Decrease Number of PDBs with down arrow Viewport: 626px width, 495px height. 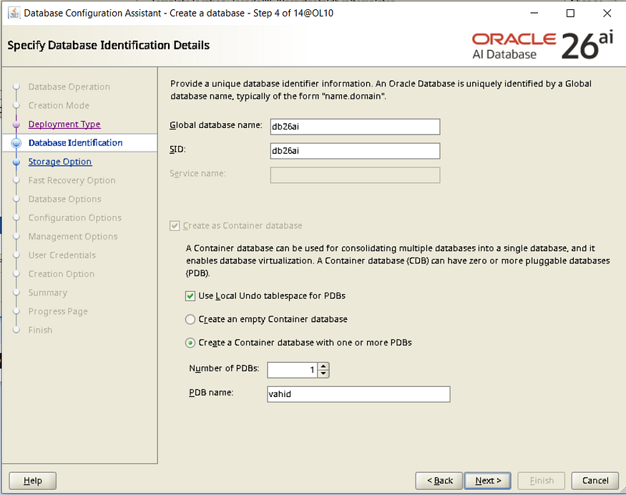323,373
